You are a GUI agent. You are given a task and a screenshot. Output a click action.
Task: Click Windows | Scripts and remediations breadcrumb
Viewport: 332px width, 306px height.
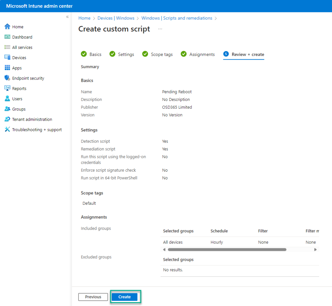tap(177, 18)
